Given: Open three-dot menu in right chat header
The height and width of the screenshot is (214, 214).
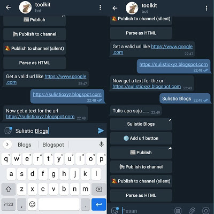Looking at the screenshot, I should (207, 8).
